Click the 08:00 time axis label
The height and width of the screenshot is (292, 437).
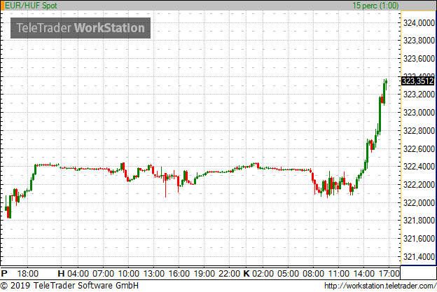click(313, 273)
